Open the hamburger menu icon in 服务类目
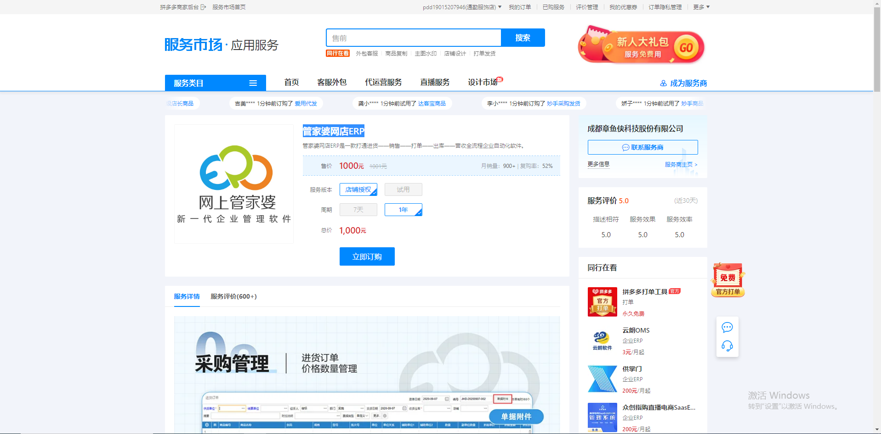This screenshot has width=881, height=434. 253,83
